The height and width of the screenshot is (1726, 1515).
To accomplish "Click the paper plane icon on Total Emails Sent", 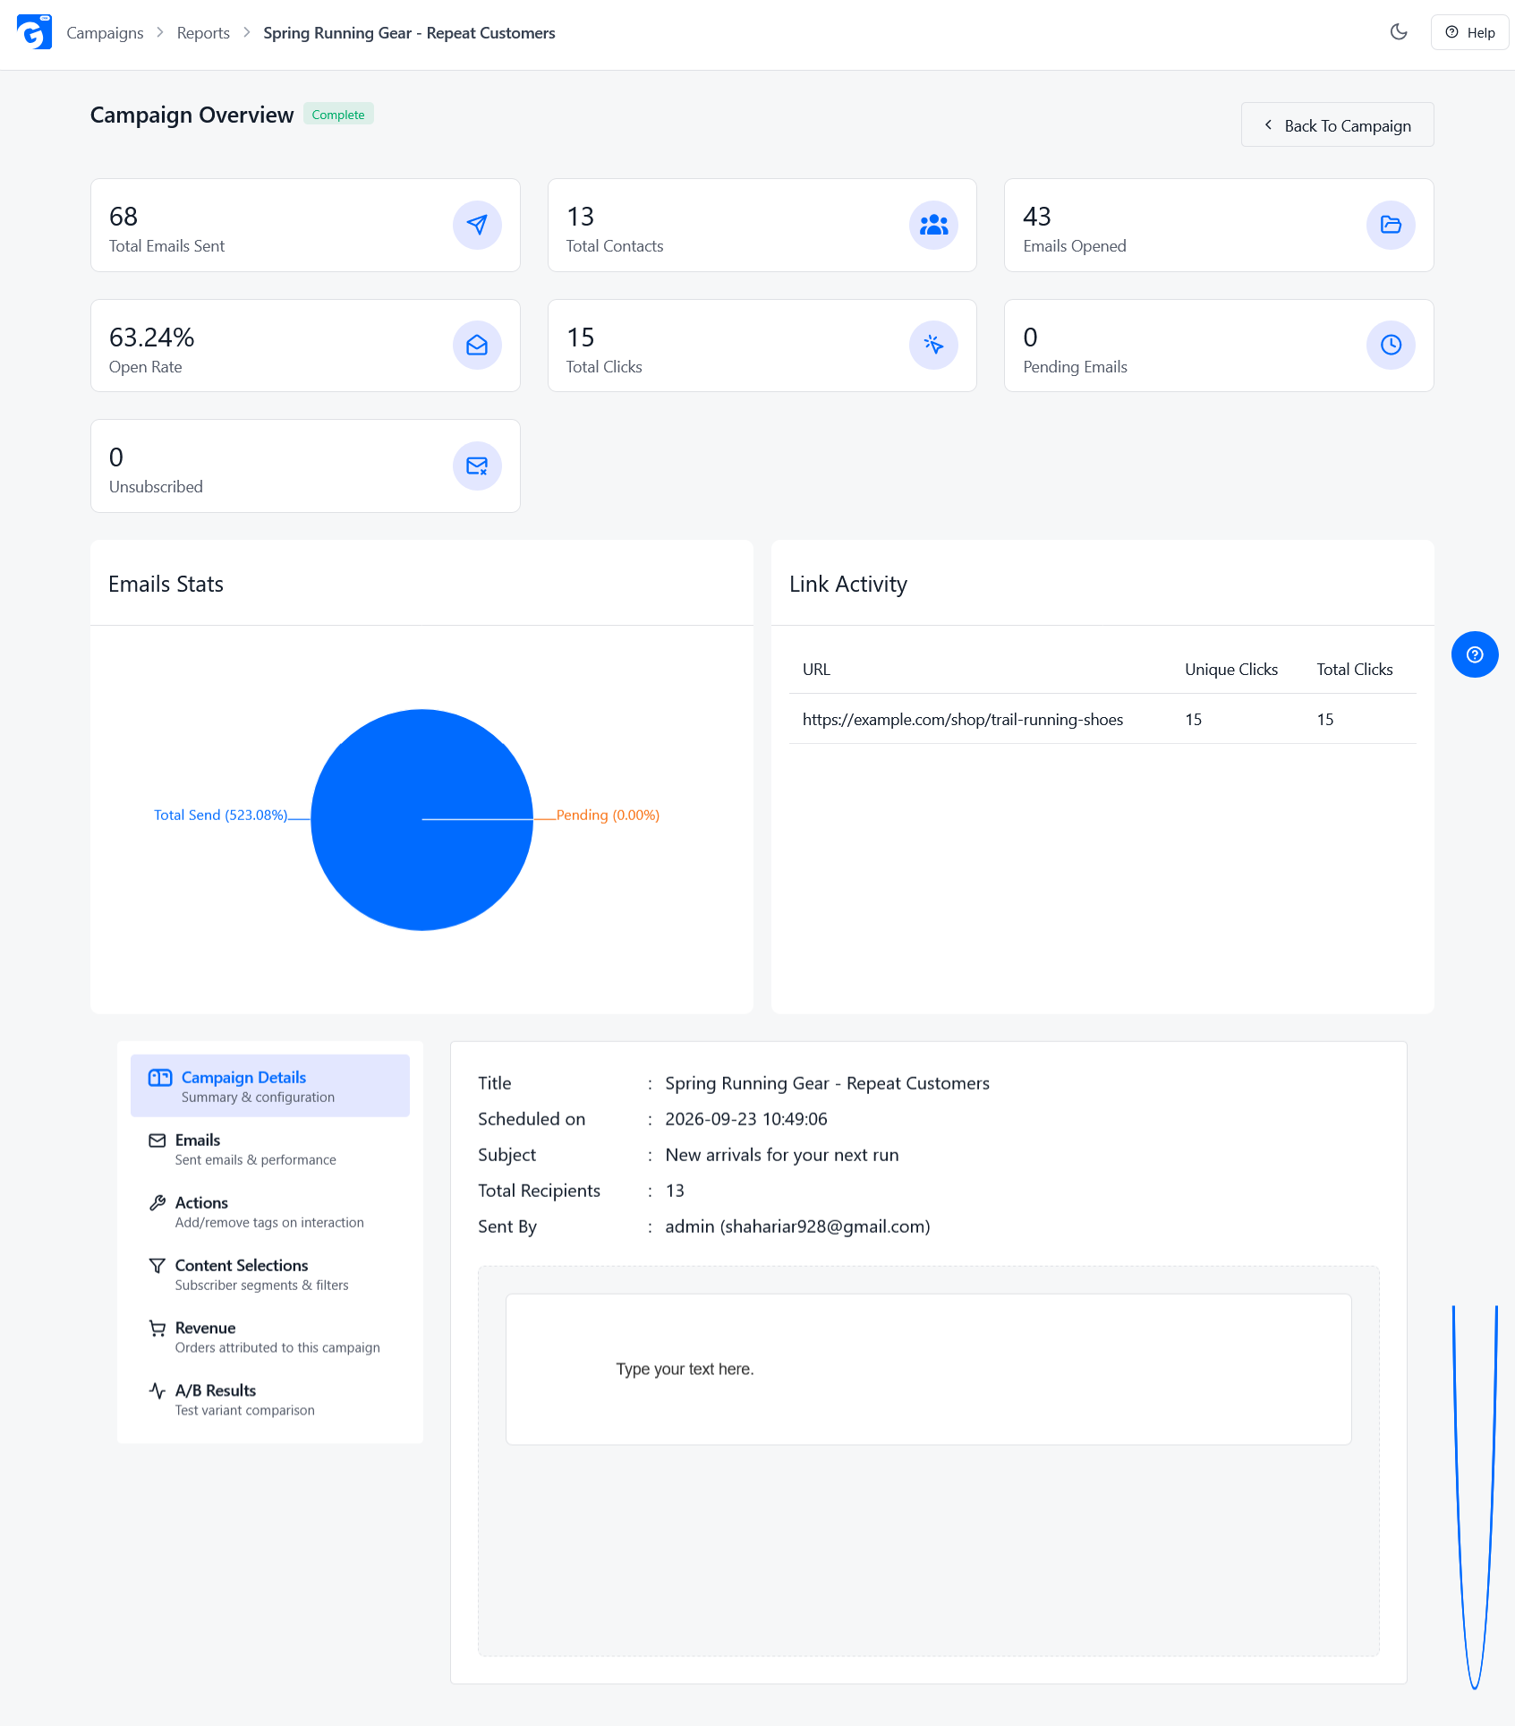I will [477, 225].
